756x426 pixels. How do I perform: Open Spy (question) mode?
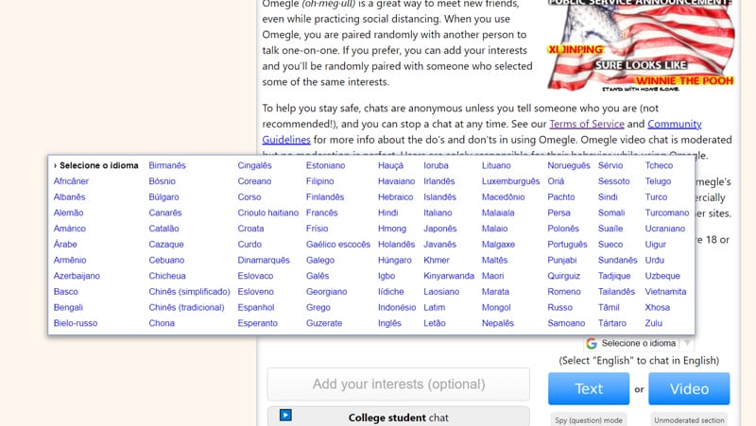[x=588, y=419]
